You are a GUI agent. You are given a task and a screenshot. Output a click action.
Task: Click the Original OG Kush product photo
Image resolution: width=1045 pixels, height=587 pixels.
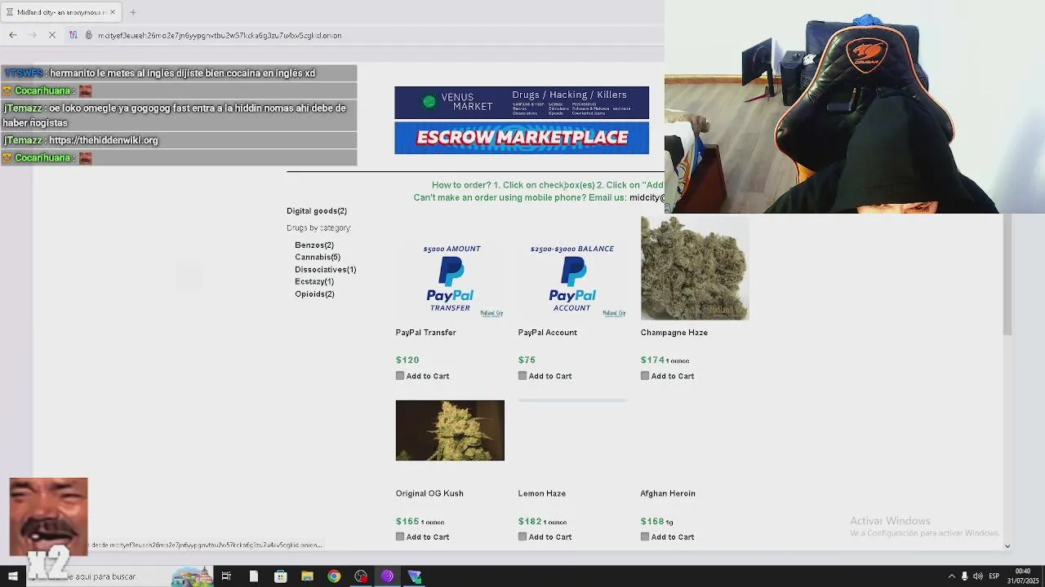point(450,430)
